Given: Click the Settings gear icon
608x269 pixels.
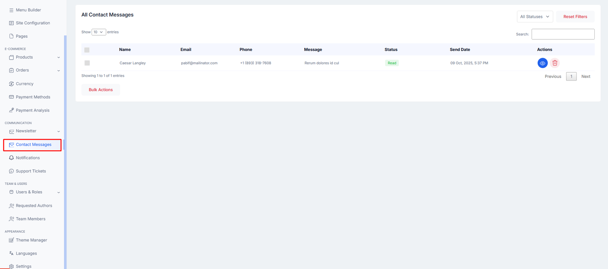Looking at the screenshot, I should [11, 266].
